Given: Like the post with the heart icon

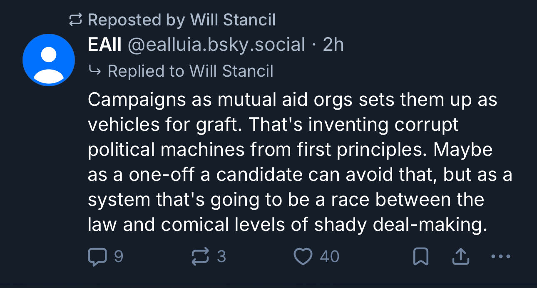Looking at the screenshot, I should click(303, 257).
